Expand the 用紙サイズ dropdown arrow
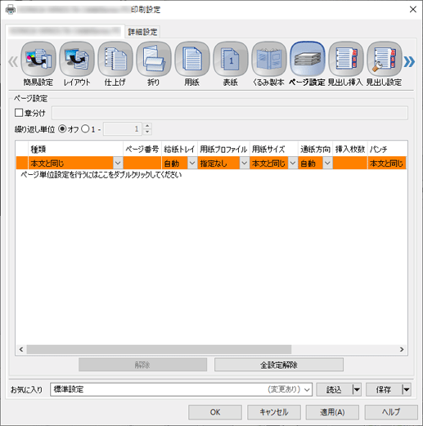423x426 pixels. tap(293, 163)
